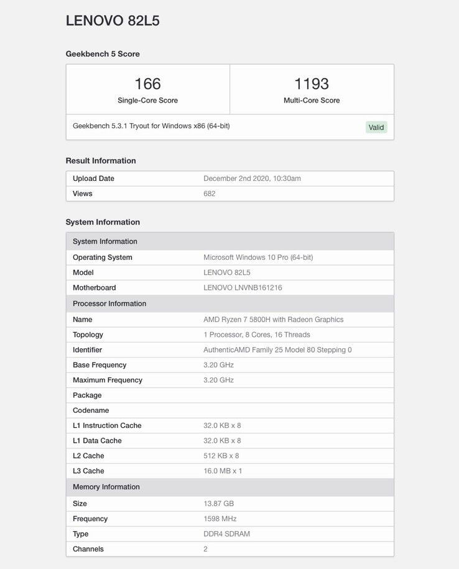Image resolution: width=459 pixels, height=569 pixels.
Task: Click the upload date December 2nd 2020
Action: [252, 178]
